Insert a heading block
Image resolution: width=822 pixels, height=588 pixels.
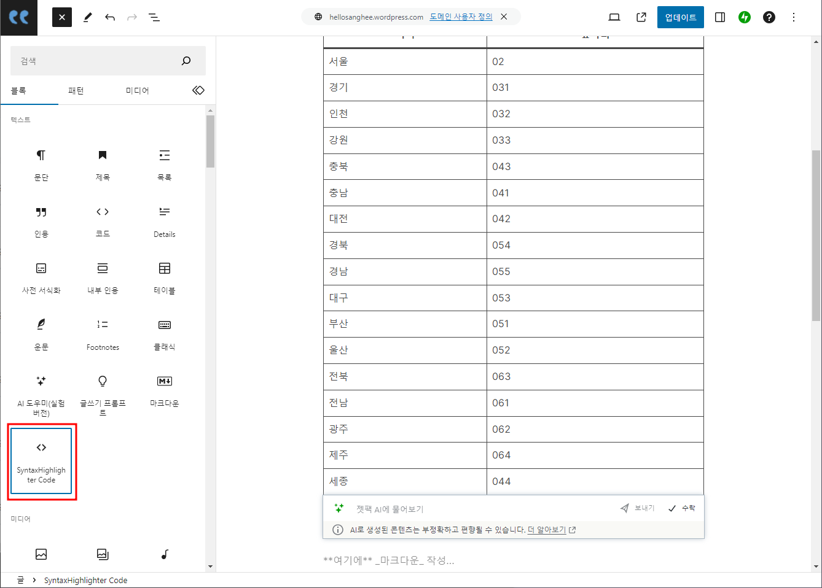103,164
